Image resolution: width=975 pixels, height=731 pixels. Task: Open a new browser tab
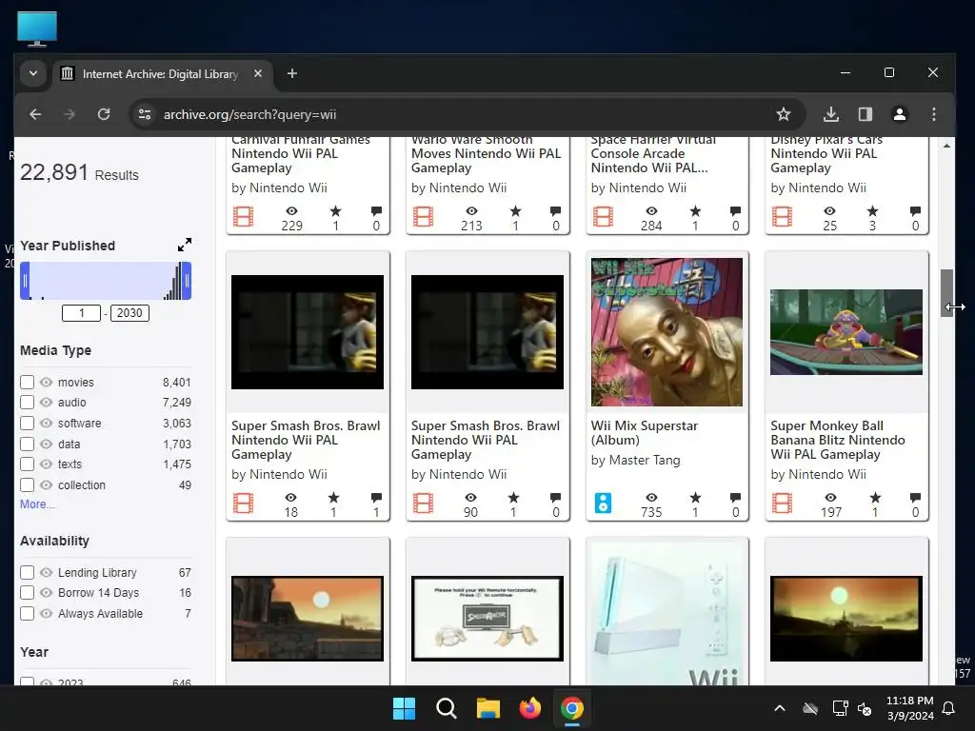(291, 73)
